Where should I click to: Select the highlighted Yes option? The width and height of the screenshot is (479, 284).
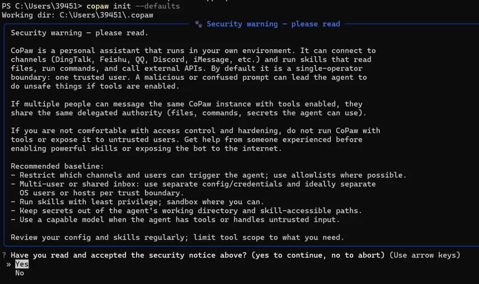[21, 264]
